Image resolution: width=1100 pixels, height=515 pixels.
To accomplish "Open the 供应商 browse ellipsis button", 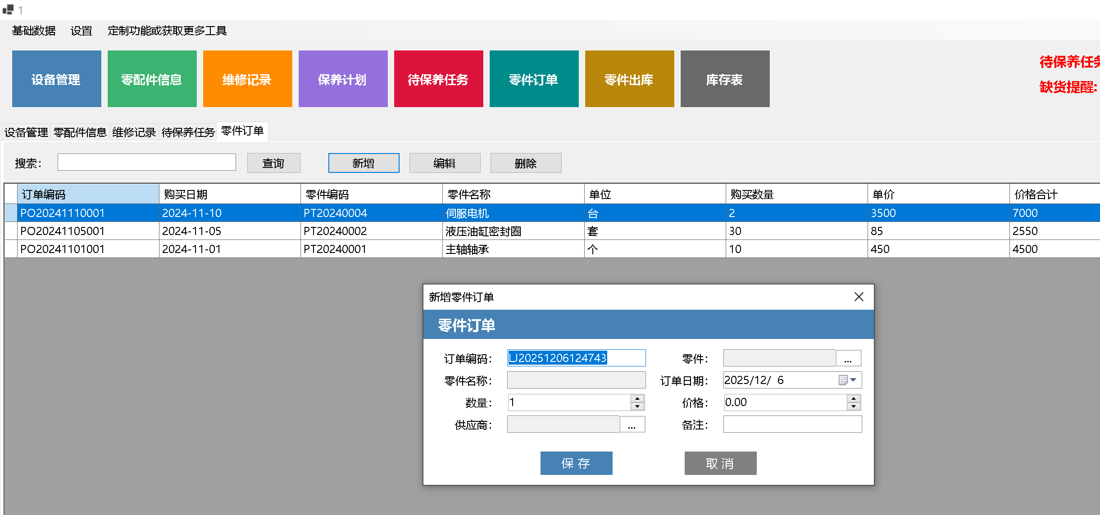I will coord(632,425).
